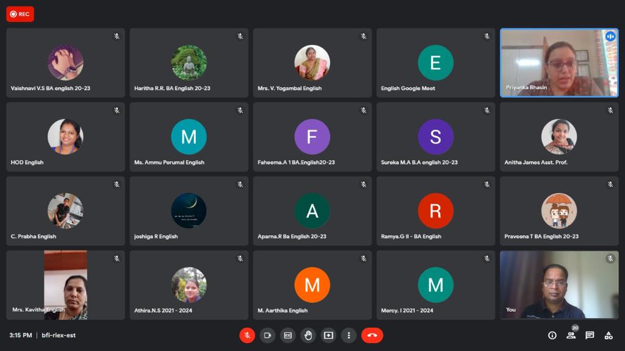Click name label Athira.N.S 2021 - 2024
Image resolution: width=625 pixels, height=351 pixels.
(163, 310)
